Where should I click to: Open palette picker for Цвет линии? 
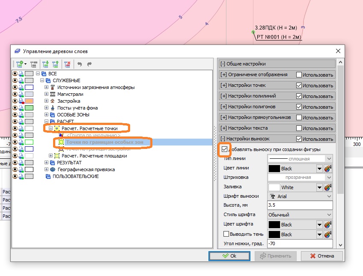coord(328,169)
